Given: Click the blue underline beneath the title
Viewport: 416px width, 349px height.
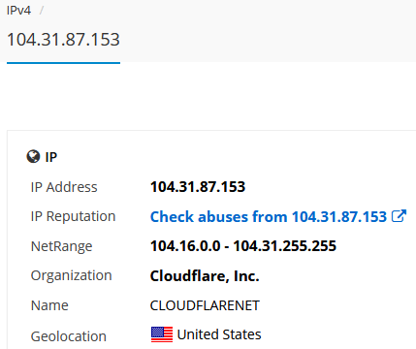Looking at the screenshot, I should [63, 63].
